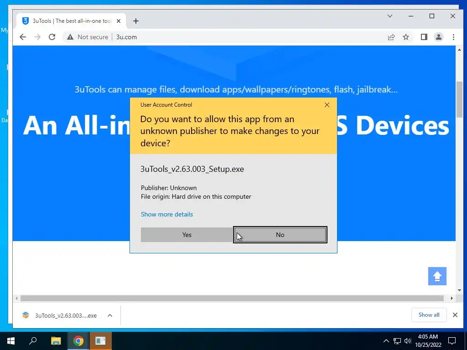Click the Chrome taskbar icon
The width and height of the screenshot is (467, 350).
pos(78,341)
